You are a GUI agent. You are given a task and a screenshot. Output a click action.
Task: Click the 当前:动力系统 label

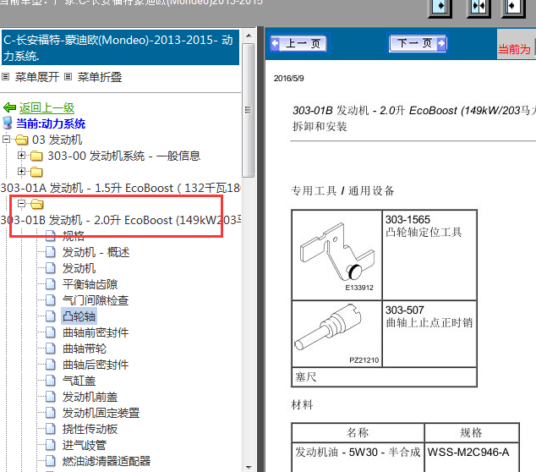pyautogui.click(x=51, y=123)
